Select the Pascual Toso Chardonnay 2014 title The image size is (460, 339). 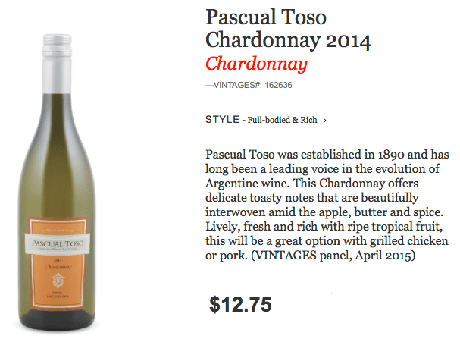tap(288, 29)
